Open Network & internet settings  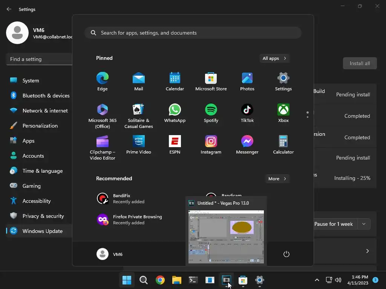pyautogui.click(x=39, y=111)
